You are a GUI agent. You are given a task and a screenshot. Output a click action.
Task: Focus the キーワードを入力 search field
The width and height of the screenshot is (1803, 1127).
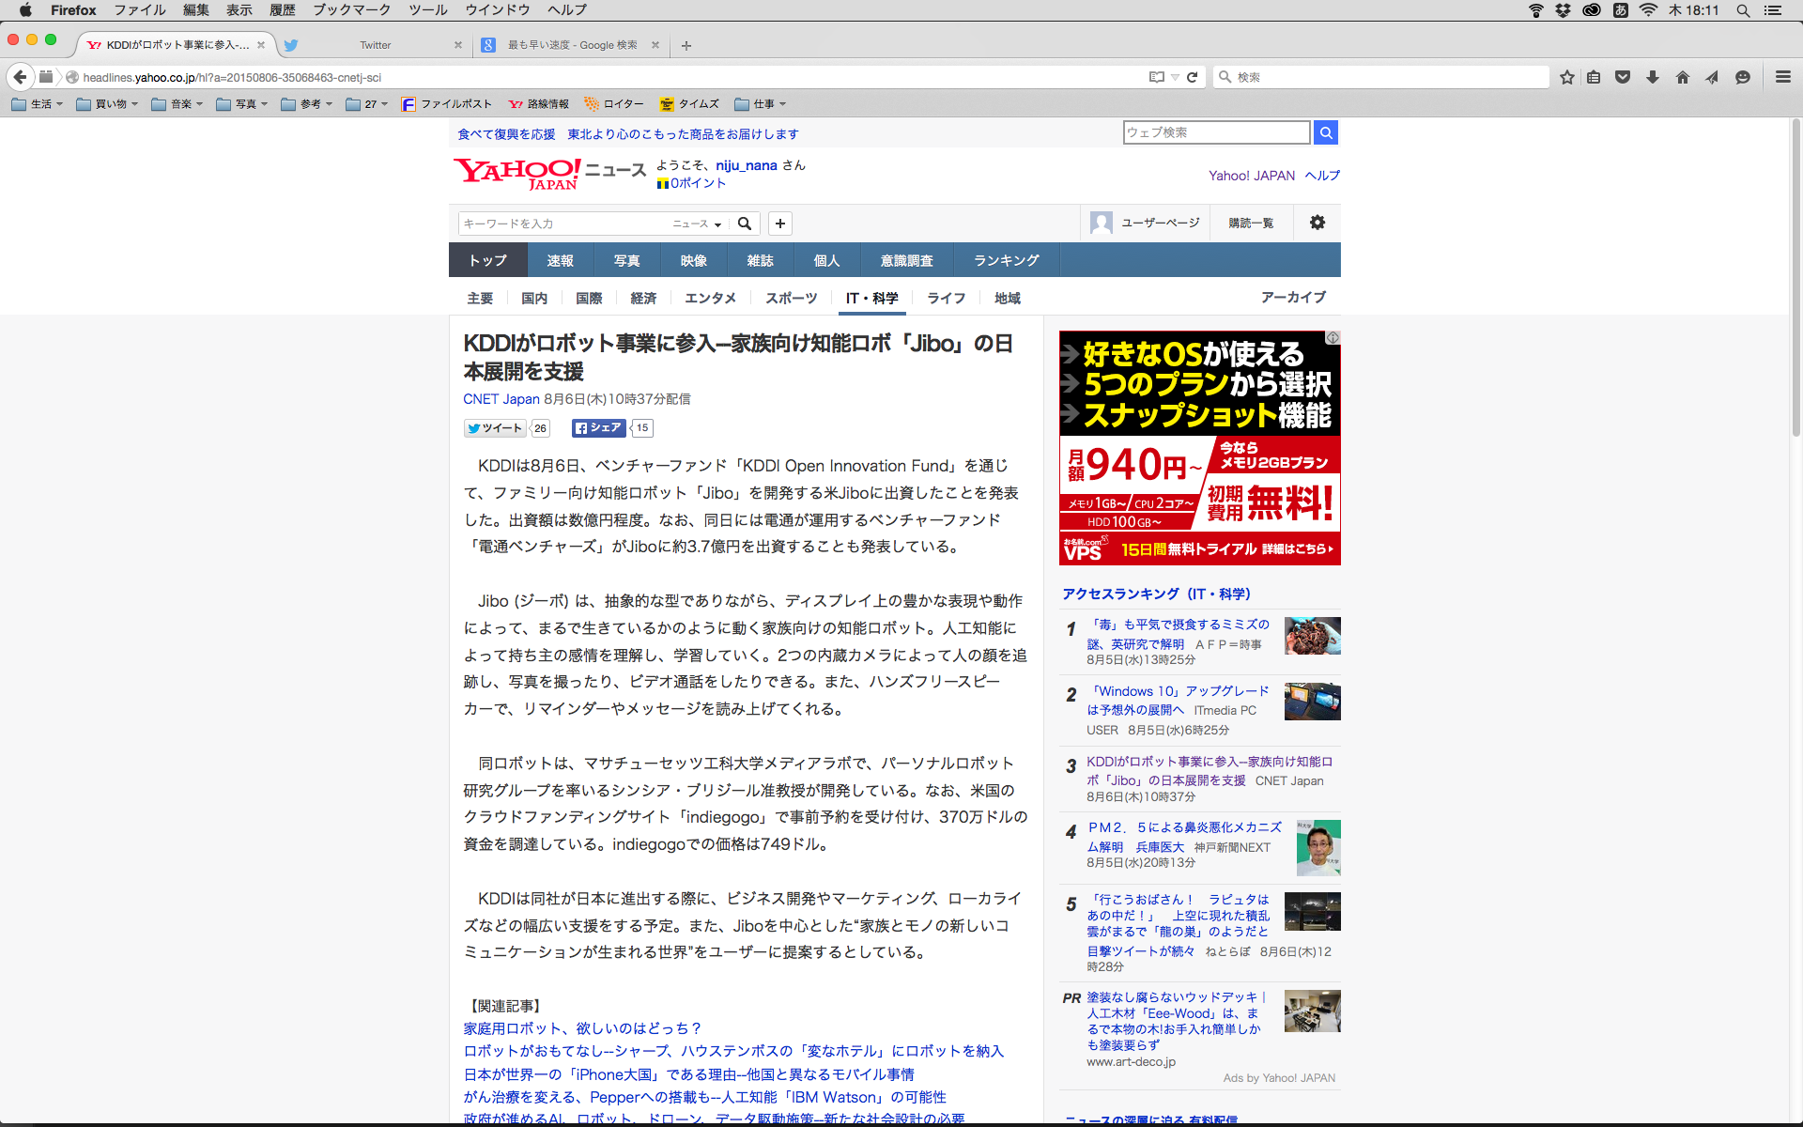(563, 224)
